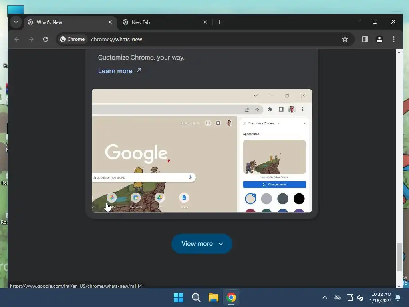The height and width of the screenshot is (307, 409).
Task: Open Windows taskbar search
Action: click(x=196, y=297)
